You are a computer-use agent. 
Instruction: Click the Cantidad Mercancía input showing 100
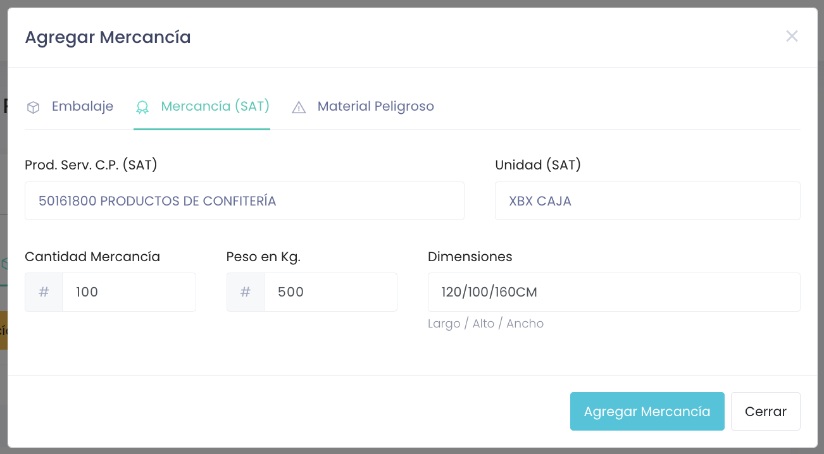tap(129, 291)
